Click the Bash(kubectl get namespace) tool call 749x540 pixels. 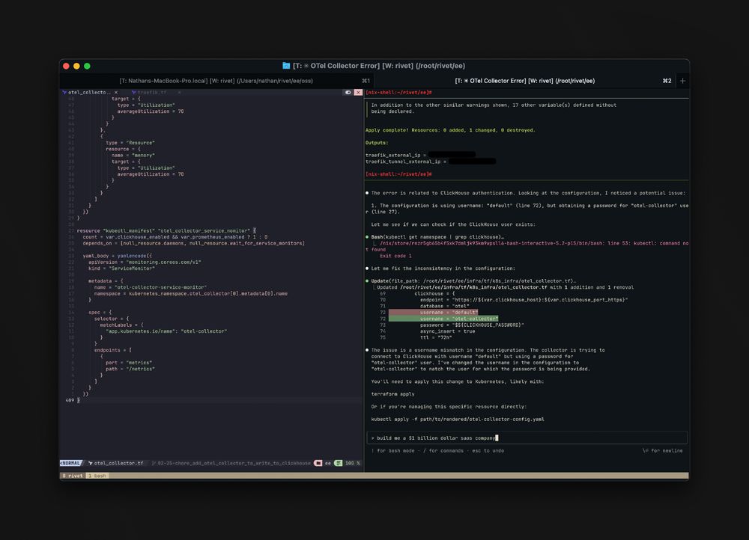[x=437, y=237]
